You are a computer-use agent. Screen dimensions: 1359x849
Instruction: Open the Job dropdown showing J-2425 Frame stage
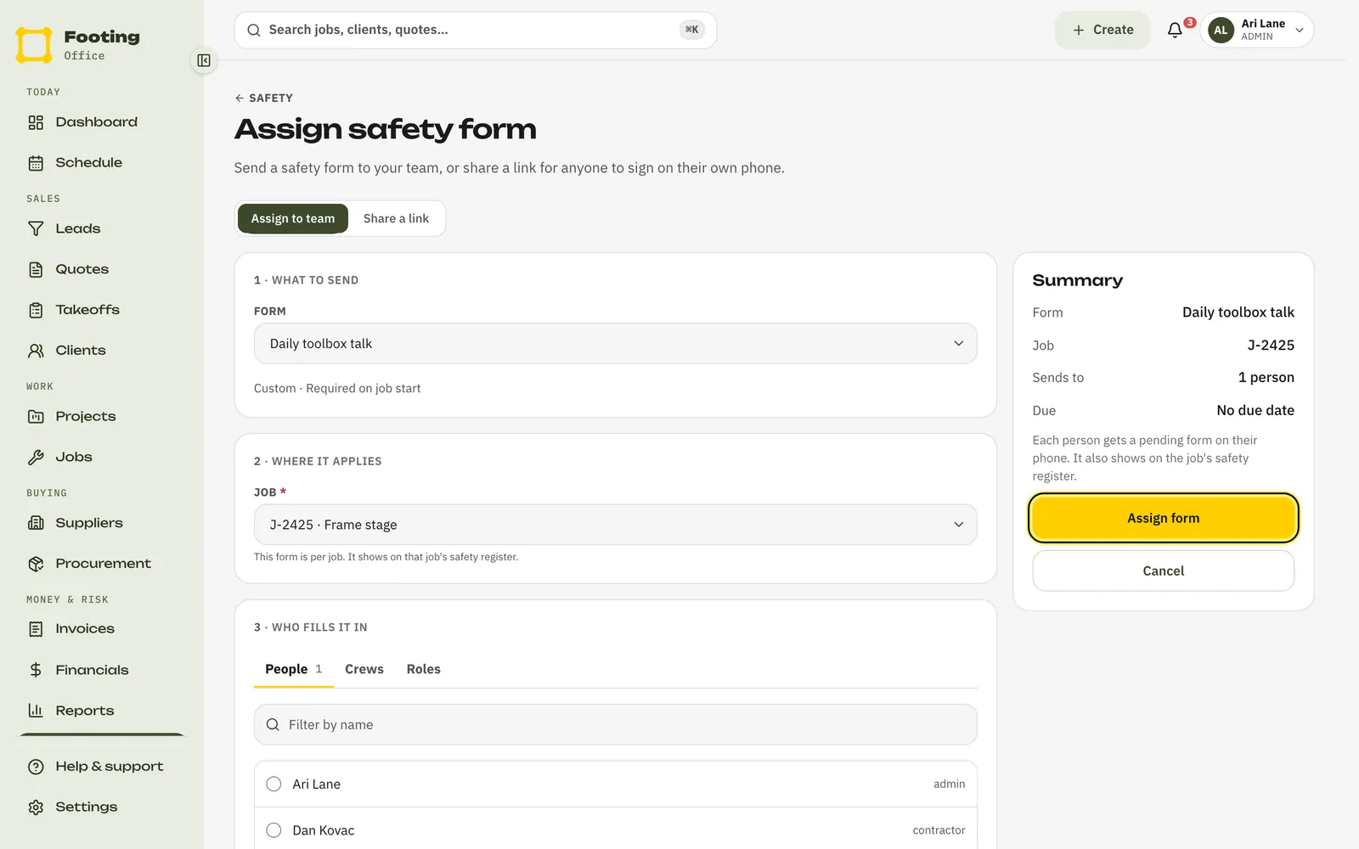click(x=615, y=525)
